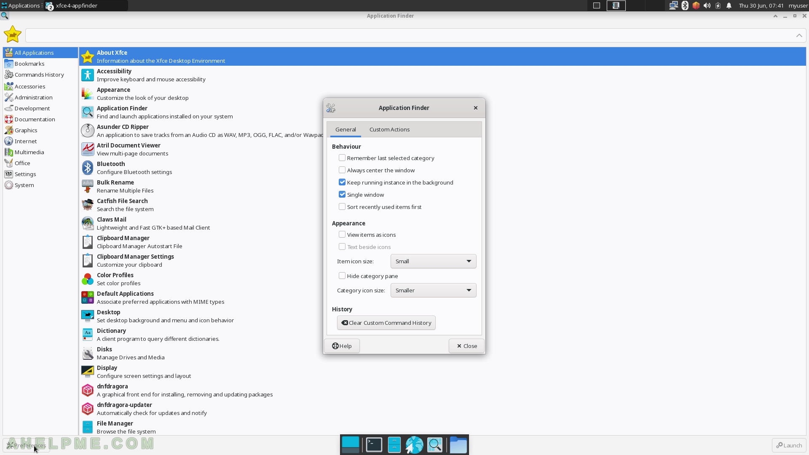Click the Clipboard Manager Settings icon
Image resolution: width=809 pixels, height=455 pixels.
point(88,260)
